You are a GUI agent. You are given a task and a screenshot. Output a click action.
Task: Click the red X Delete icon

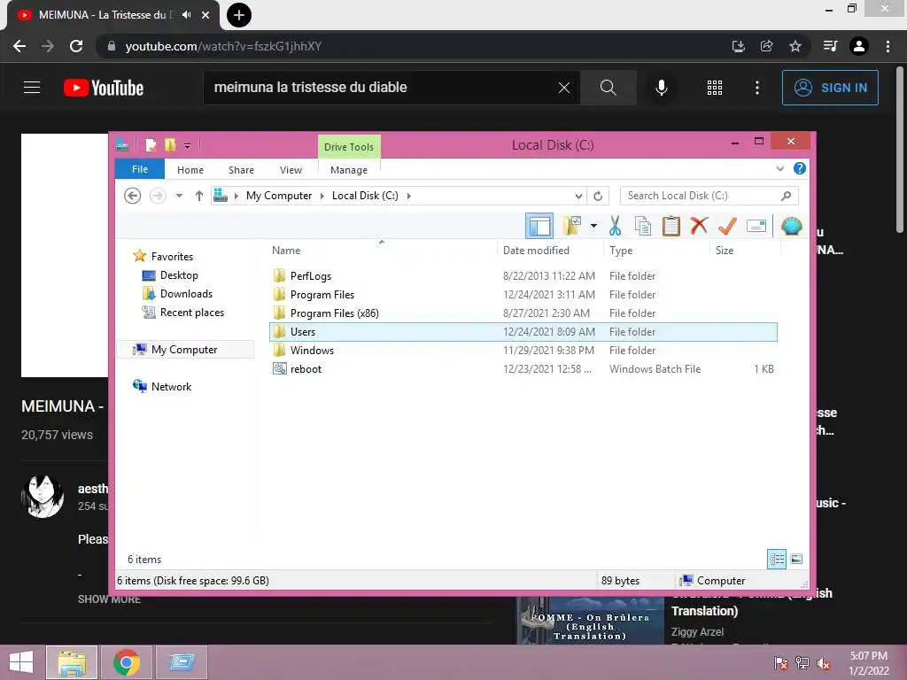700,226
